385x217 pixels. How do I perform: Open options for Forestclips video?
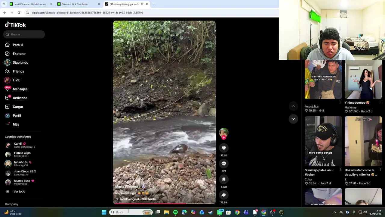pyautogui.click(x=340, y=102)
